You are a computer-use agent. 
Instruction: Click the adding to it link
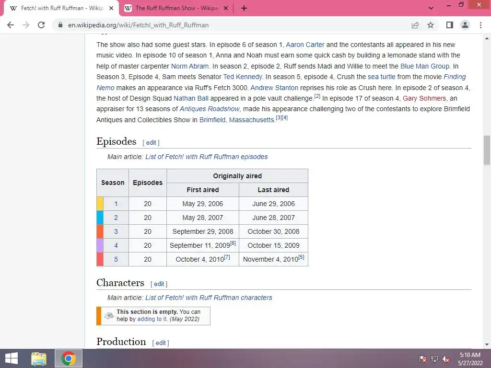(x=152, y=319)
